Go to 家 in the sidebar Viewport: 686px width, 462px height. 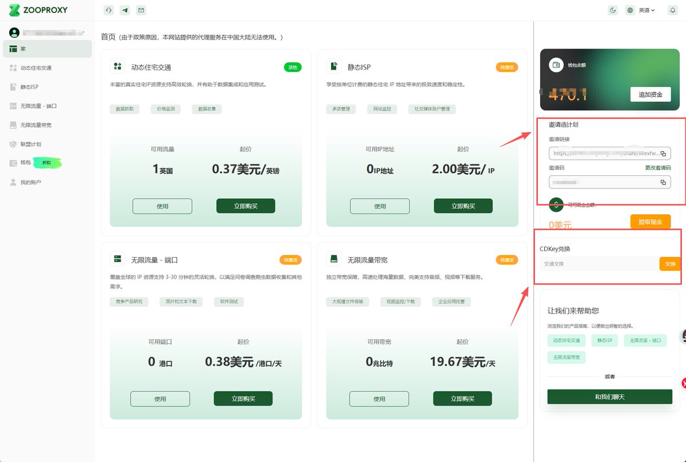[x=47, y=49]
